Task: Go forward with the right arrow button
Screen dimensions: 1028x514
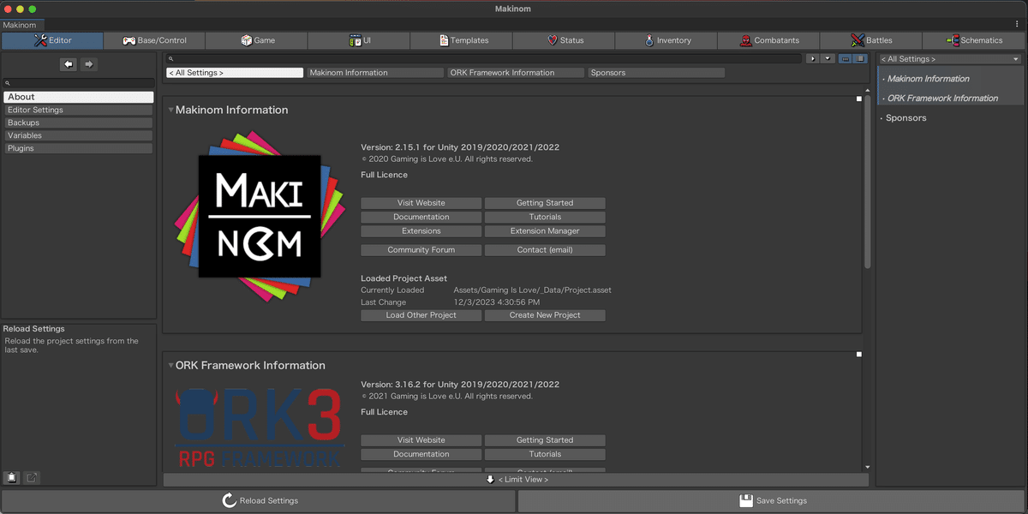Action: [88, 64]
